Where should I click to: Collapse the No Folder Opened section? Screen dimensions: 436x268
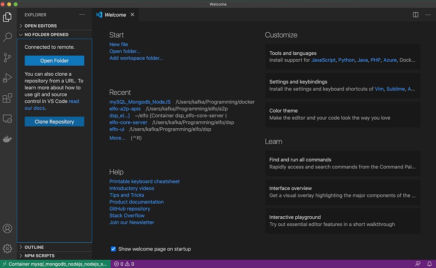[x=54, y=35]
